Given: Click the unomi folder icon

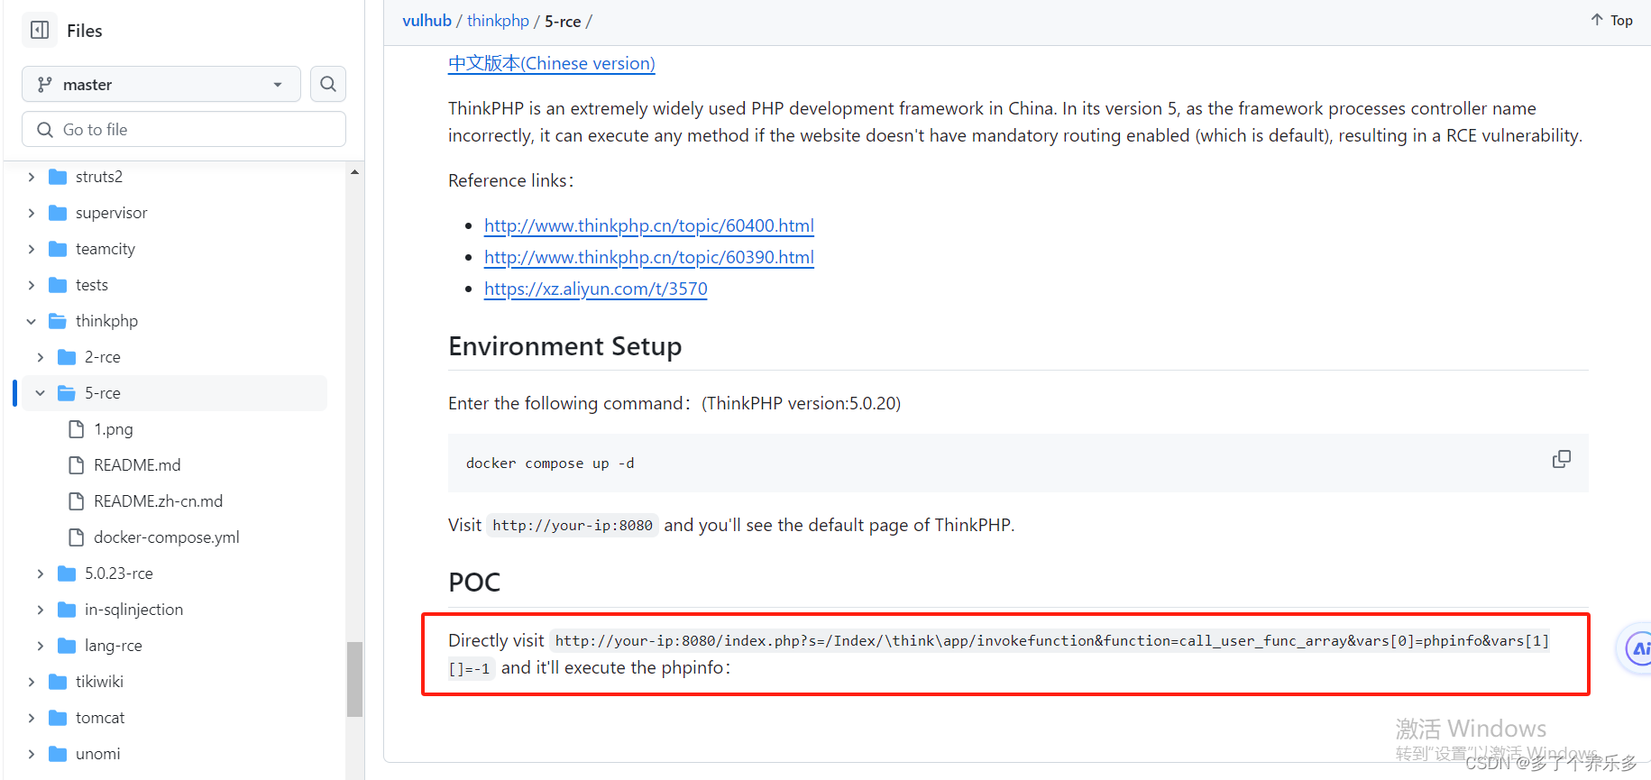Looking at the screenshot, I should (58, 754).
